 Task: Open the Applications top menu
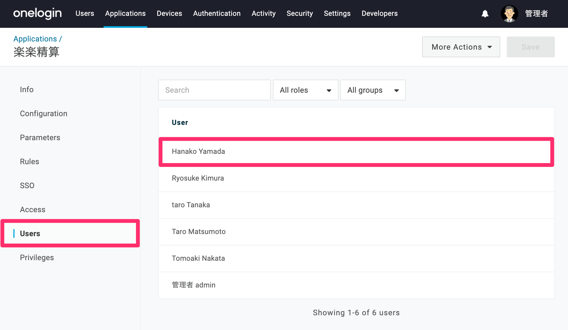[x=125, y=13]
